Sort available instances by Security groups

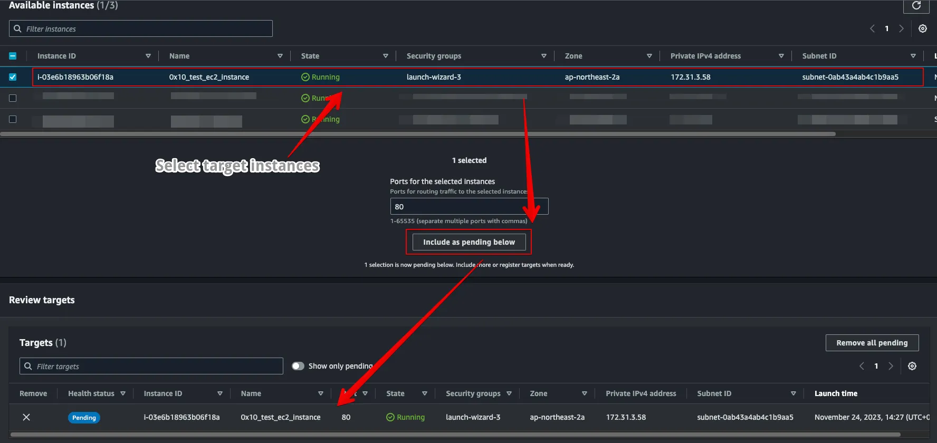click(x=544, y=56)
